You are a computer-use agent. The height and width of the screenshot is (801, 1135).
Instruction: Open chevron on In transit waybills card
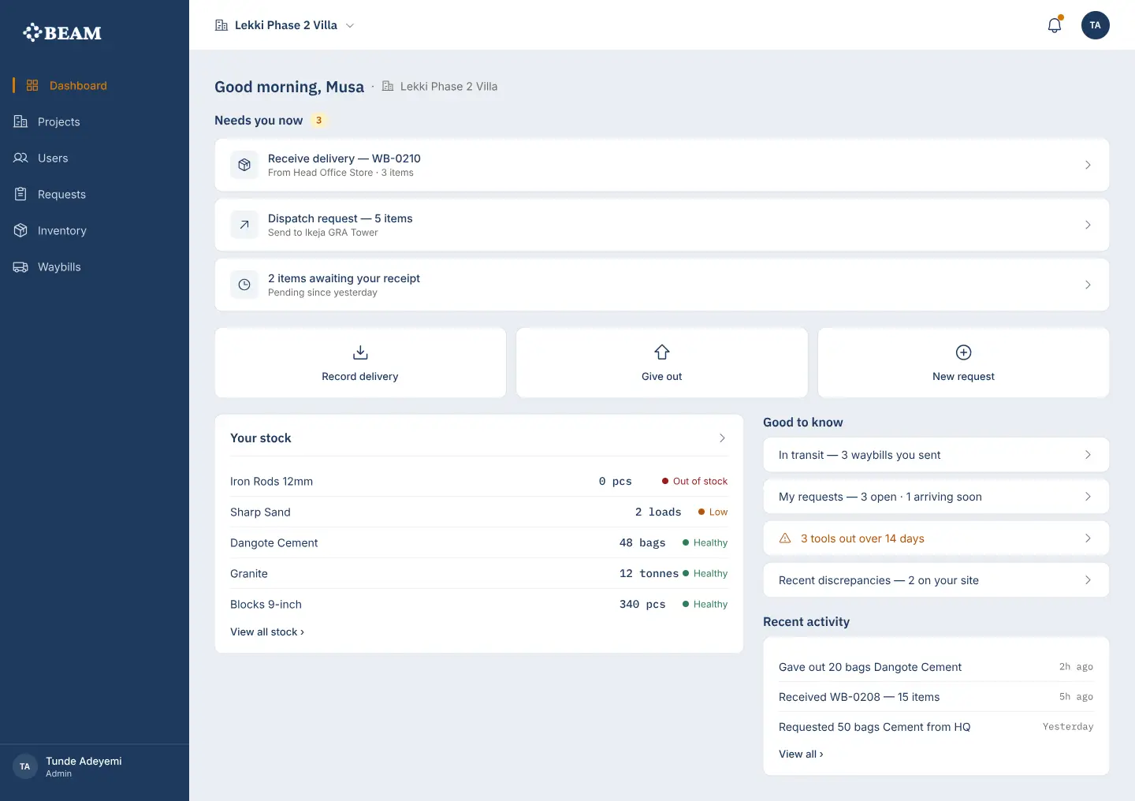pos(1088,455)
